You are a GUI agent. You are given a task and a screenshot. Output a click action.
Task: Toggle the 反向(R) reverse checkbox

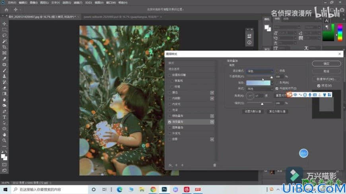pyautogui.click(x=277, y=83)
